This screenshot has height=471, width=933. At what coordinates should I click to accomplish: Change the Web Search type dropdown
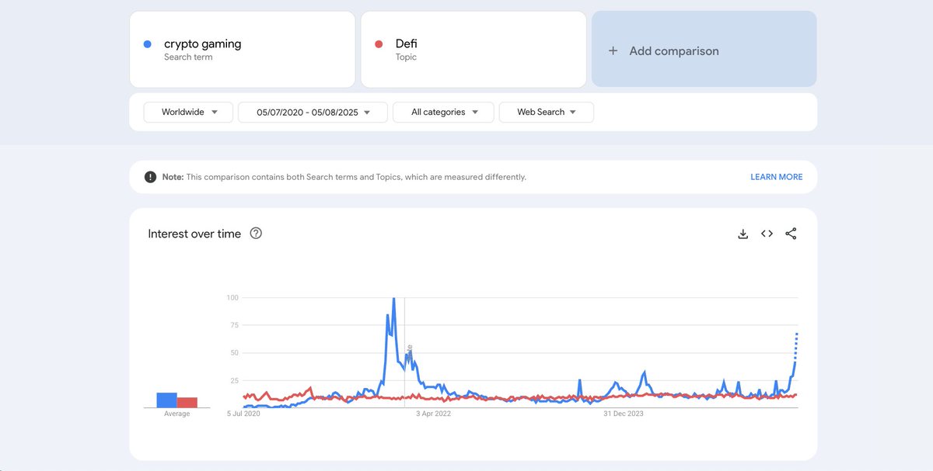(x=547, y=113)
